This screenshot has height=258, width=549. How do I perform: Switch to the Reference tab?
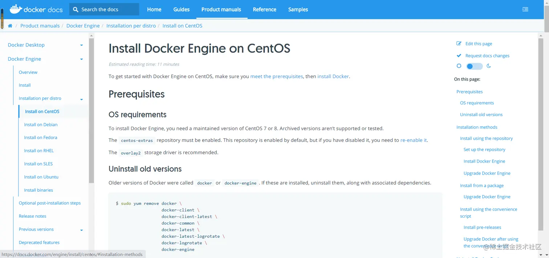[x=264, y=9]
